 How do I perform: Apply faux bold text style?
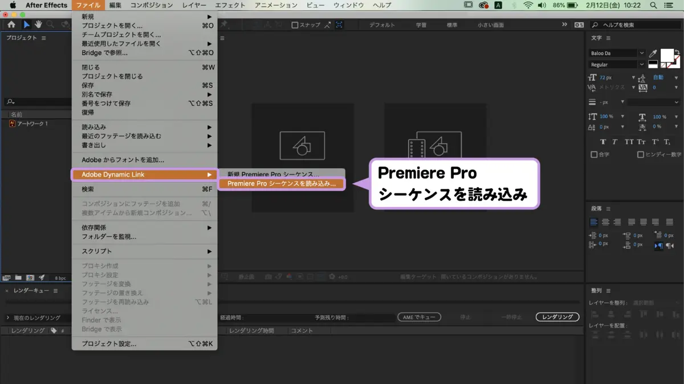click(603, 141)
